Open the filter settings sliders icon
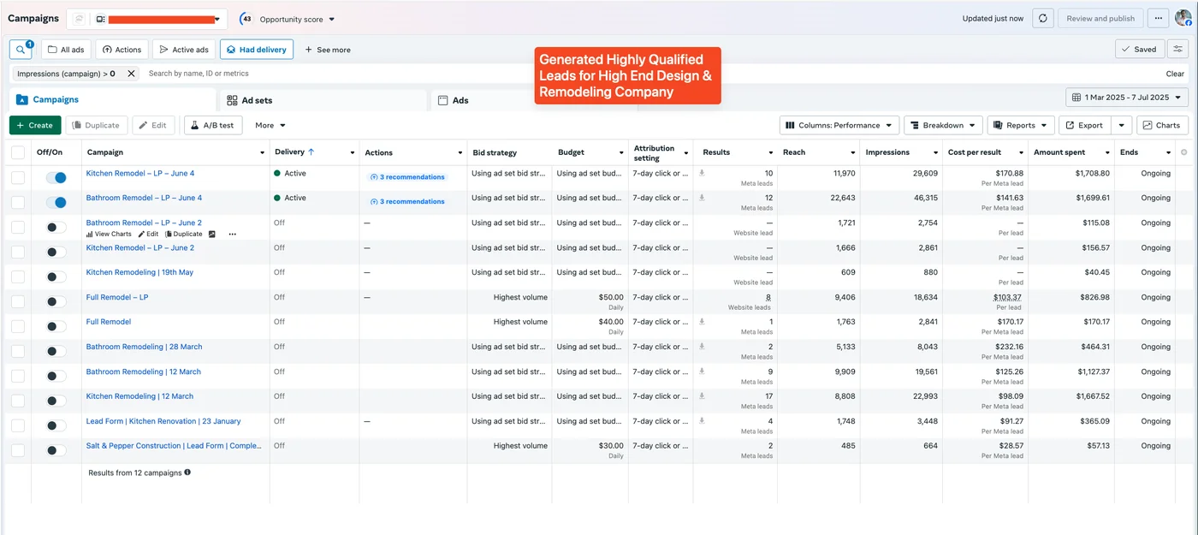Screen dimensions: 1198x535 [x=1179, y=50]
